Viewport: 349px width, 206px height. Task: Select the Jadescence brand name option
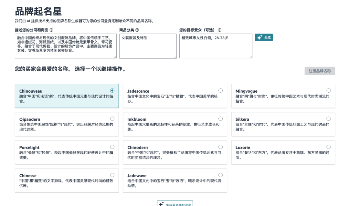point(221,90)
